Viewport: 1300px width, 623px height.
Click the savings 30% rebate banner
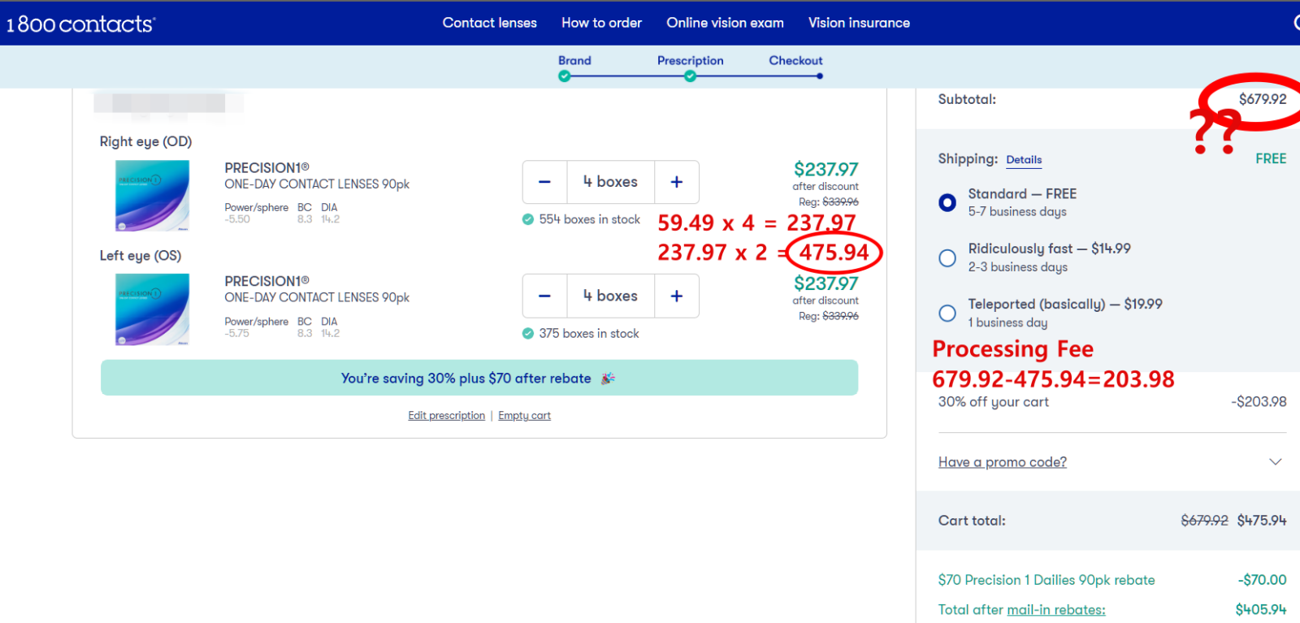[479, 378]
